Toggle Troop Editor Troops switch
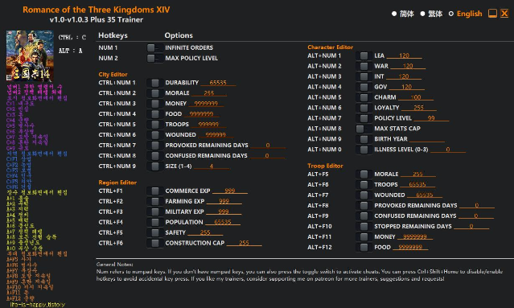 point(364,185)
